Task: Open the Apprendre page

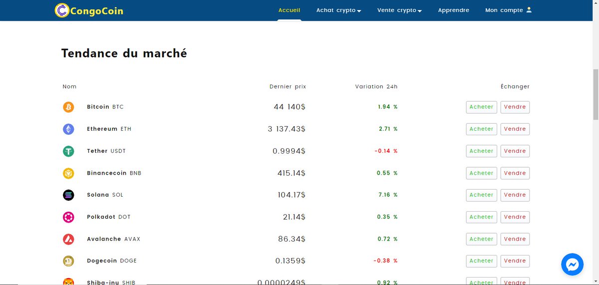Action: 454,10
